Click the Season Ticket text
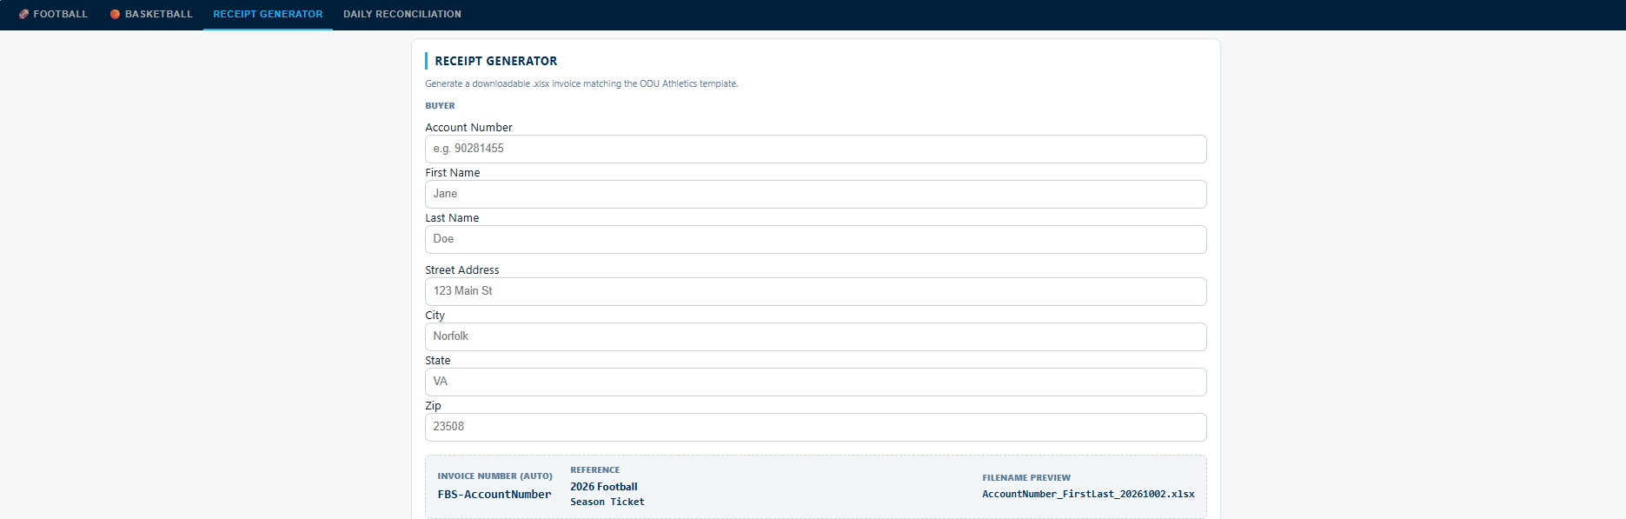Image resolution: width=1626 pixels, height=519 pixels. [607, 502]
